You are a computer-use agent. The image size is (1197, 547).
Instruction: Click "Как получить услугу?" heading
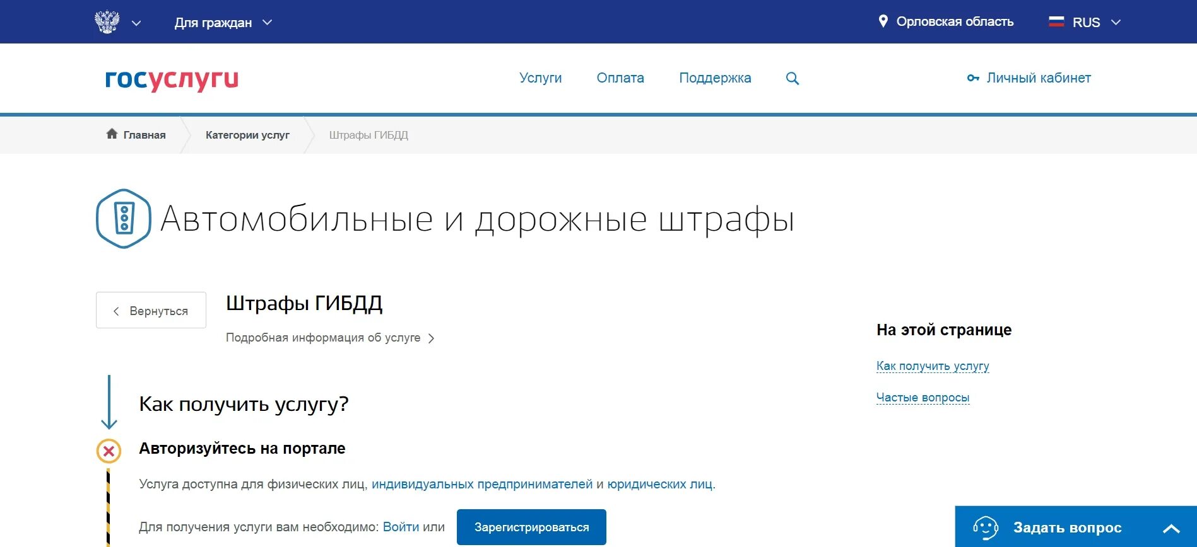tap(244, 404)
